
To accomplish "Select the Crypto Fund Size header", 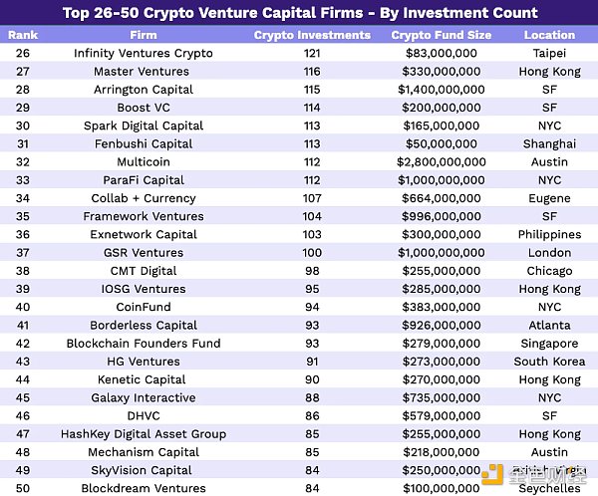I will pyautogui.click(x=441, y=35).
